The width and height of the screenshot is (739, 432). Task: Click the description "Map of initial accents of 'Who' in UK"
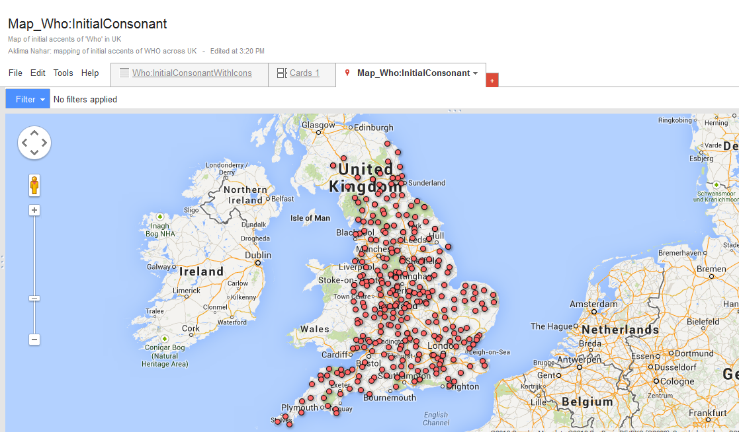click(65, 39)
